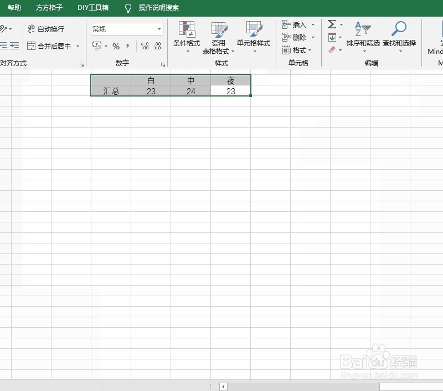Click the increase indent icon

point(14,46)
